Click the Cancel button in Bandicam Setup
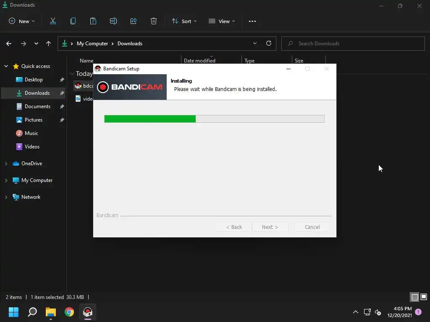Viewport: 430px width, 322px height. pyautogui.click(x=312, y=227)
